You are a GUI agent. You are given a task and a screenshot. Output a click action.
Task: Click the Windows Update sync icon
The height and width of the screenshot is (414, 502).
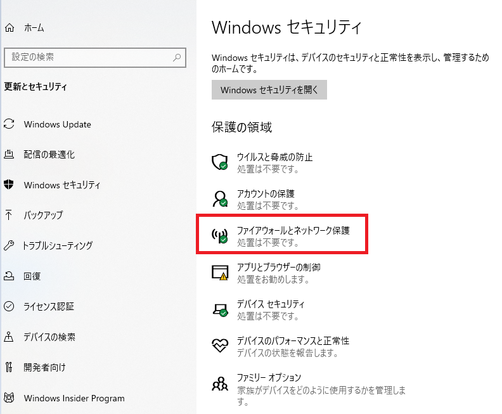9,124
